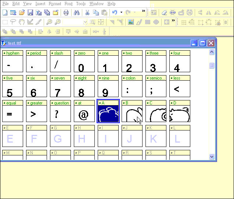Click the Import Image picture icon
The image size is (234, 199).
click(131, 22)
